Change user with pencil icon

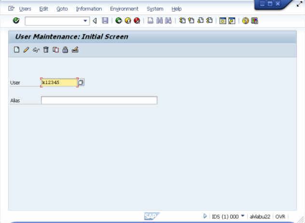click(x=26, y=50)
